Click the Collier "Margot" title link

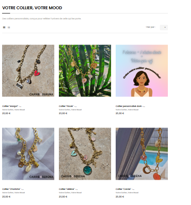click(12, 106)
